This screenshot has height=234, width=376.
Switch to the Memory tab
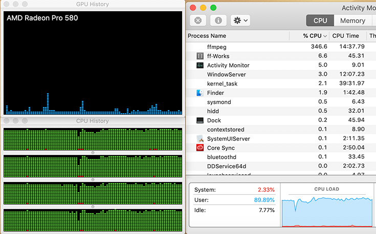tap(352, 20)
